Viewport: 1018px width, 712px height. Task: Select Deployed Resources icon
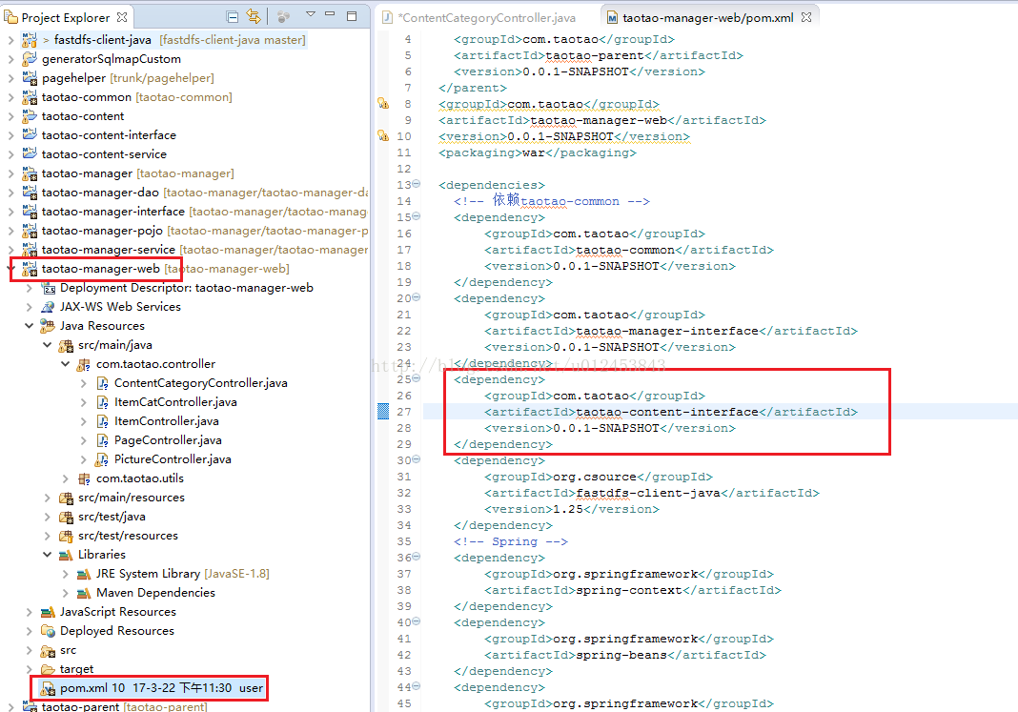point(48,631)
